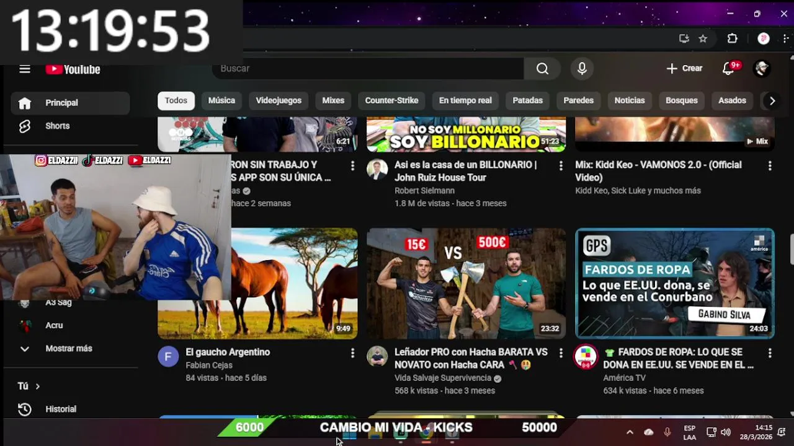Open the ESP LAA language indicator

689,432
